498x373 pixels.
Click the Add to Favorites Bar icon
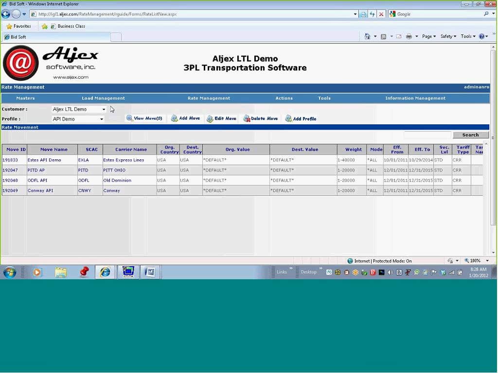(45, 26)
